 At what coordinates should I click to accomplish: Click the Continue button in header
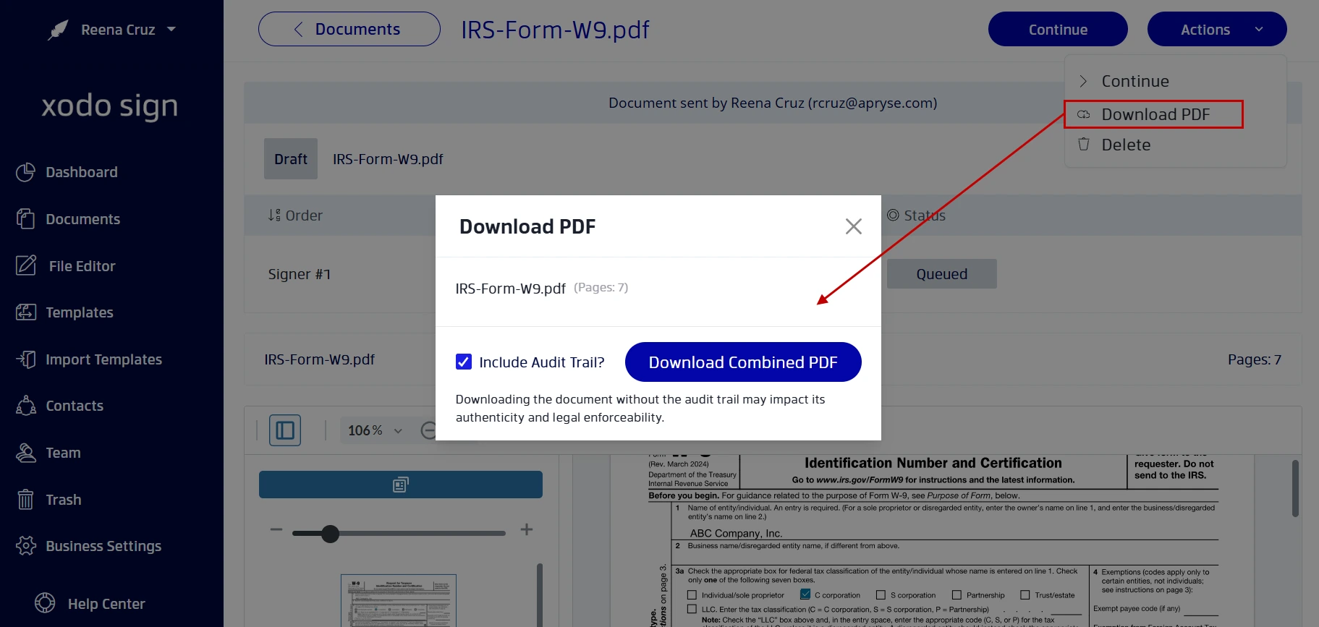(1058, 29)
